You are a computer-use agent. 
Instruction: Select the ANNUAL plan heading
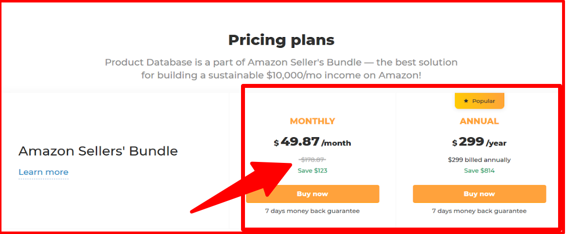coord(479,121)
